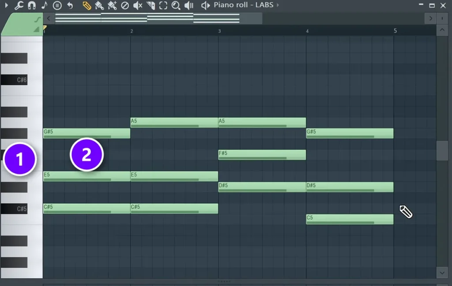Image resolution: width=452 pixels, height=286 pixels.
Task: Select the A5 note starting at bar 3
Action: 262,122
